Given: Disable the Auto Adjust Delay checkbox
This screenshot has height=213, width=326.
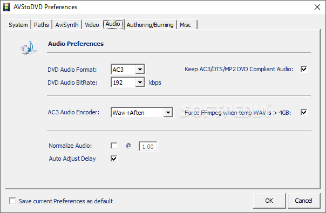Looking at the screenshot, I should (x=114, y=159).
